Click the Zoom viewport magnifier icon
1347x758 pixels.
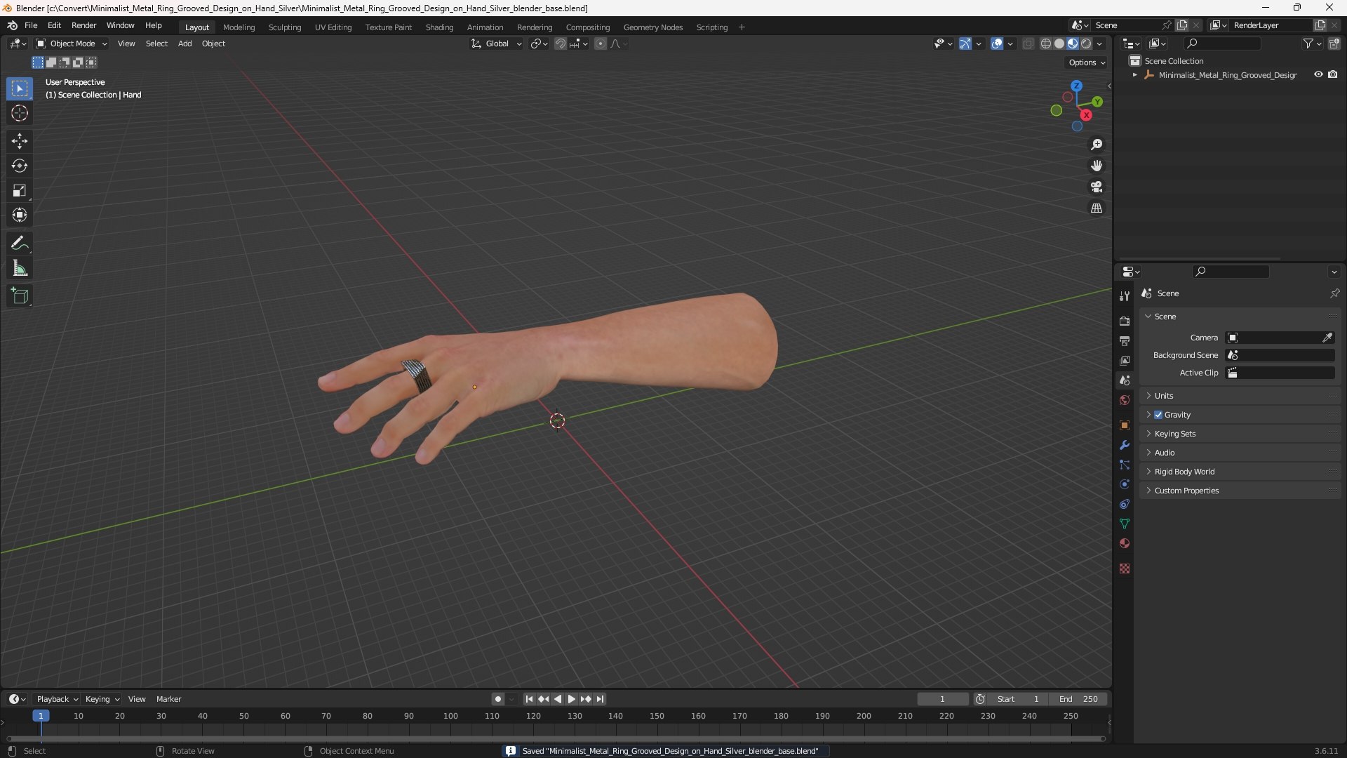pyautogui.click(x=1097, y=145)
